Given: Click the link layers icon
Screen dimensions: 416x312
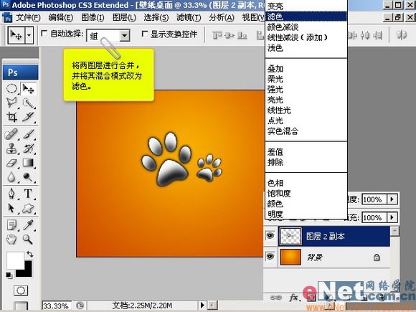Looking at the screenshot, I should (275, 298).
